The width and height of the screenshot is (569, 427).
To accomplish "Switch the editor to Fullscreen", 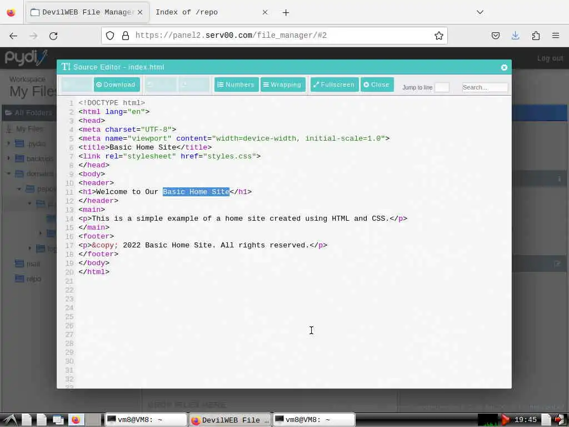I will (334, 85).
